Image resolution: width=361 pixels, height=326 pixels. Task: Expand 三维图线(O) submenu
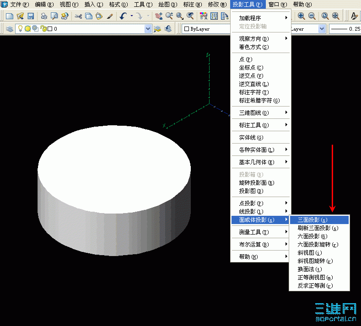click(261, 113)
